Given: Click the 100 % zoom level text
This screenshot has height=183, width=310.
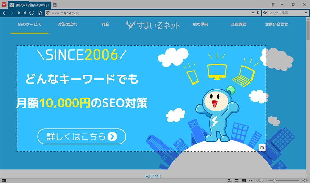Looking at the screenshot, I should point(304,181).
